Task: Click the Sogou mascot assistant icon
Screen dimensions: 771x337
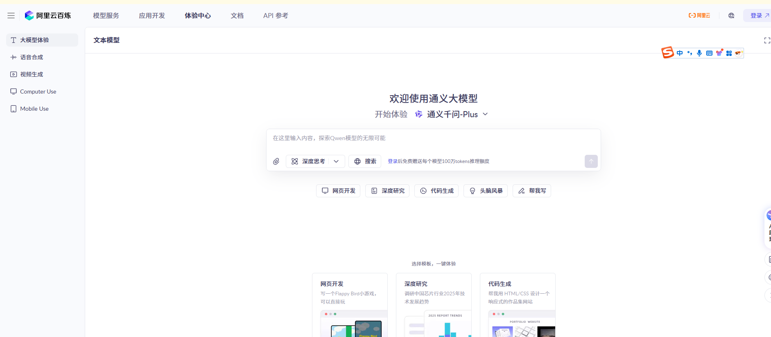Action: pyautogui.click(x=739, y=53)
